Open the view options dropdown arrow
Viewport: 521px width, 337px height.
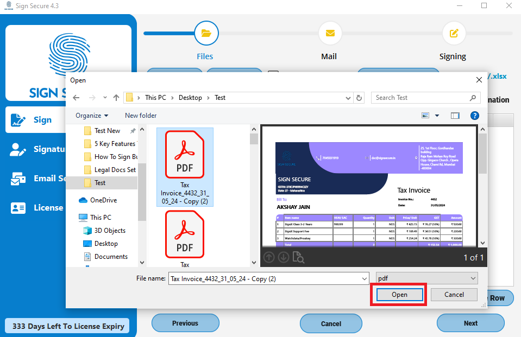[x=437, y=116]
